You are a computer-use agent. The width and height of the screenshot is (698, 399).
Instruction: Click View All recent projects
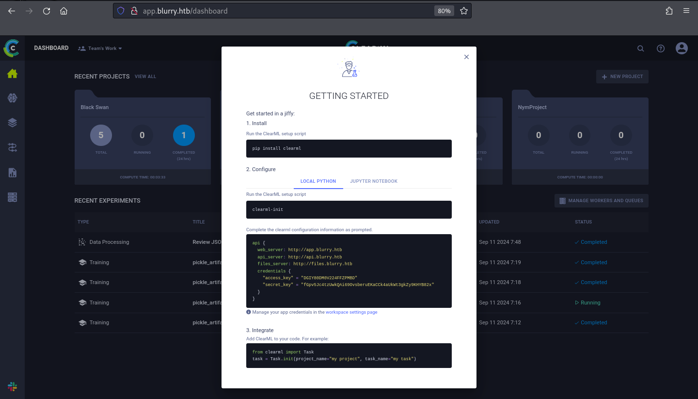145,77
